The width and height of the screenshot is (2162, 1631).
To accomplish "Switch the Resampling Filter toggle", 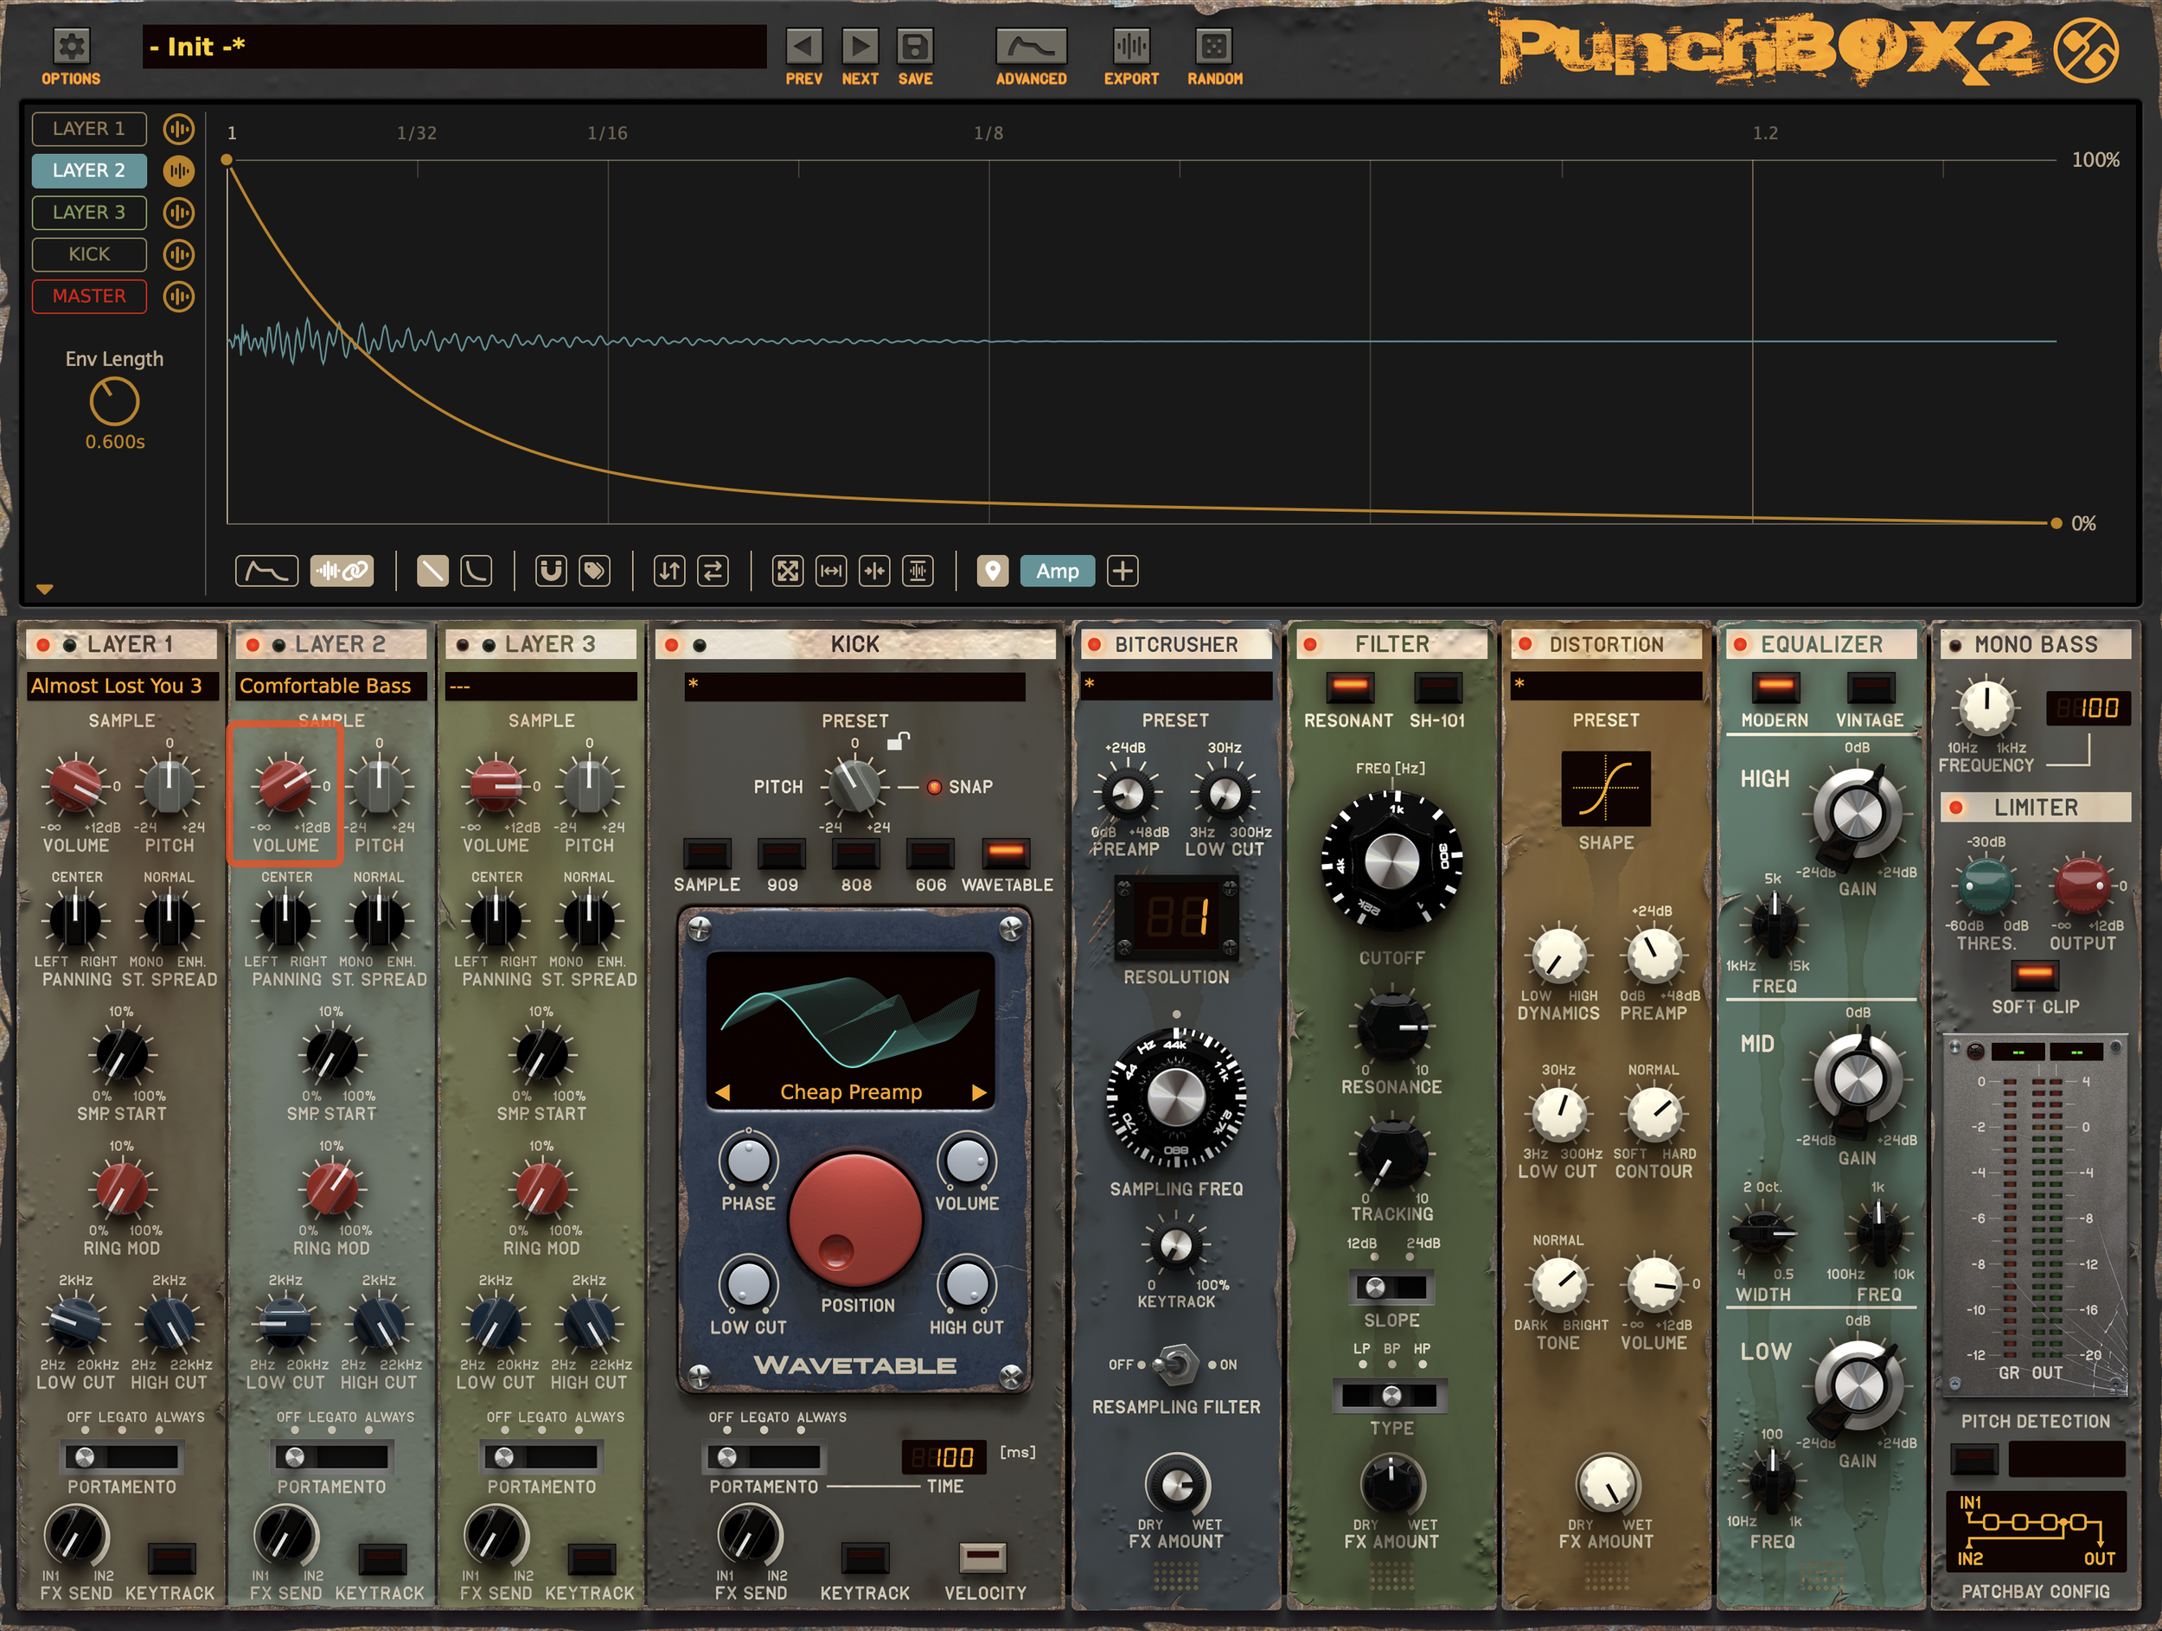I will point(1176,1366).
